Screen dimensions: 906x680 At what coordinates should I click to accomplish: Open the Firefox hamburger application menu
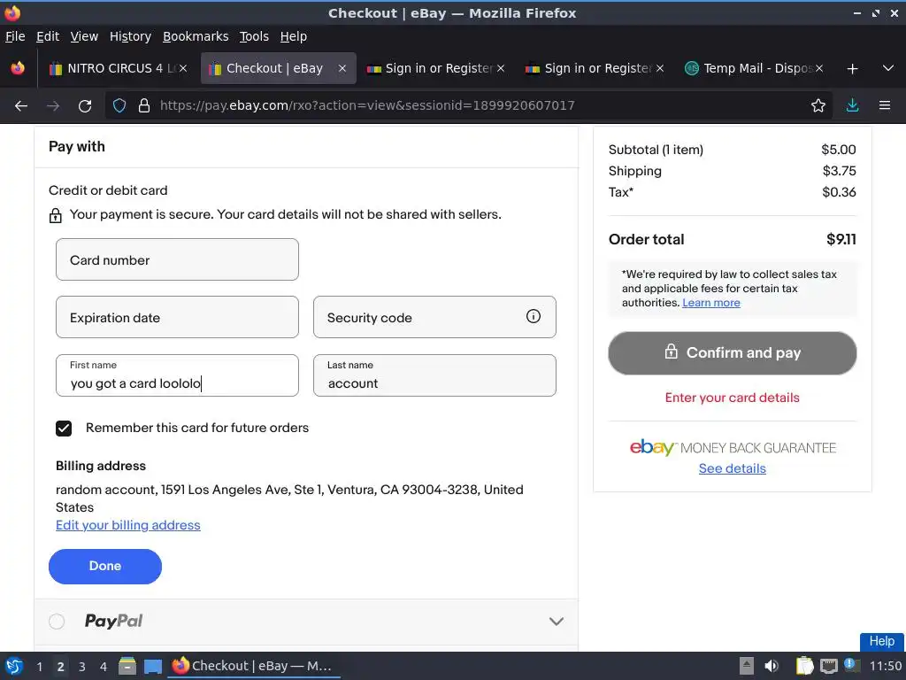pyautogui.click(x=885, y=106)
